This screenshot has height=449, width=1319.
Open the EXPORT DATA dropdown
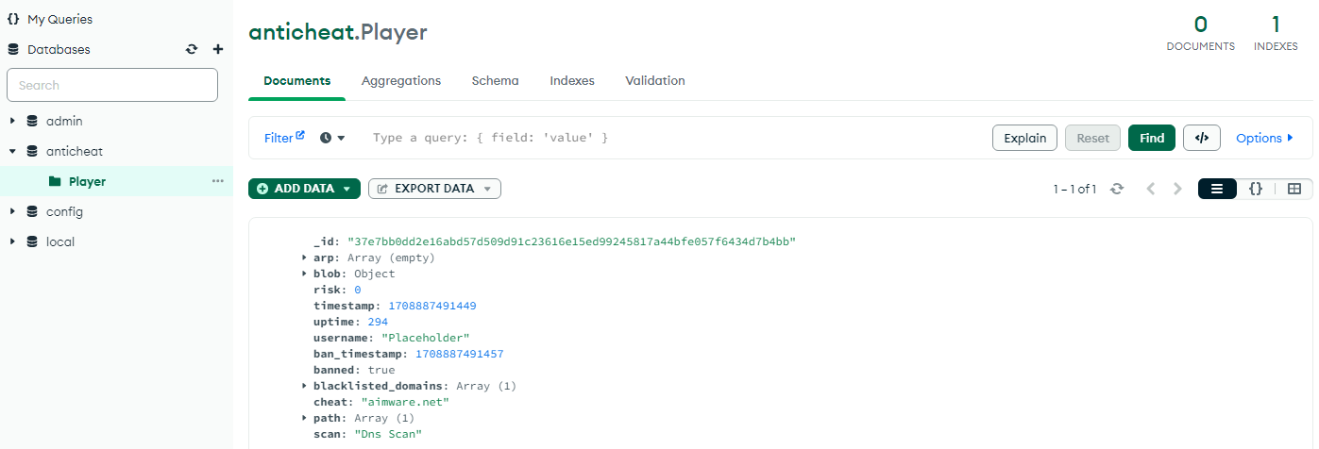[x=434, y=189]
